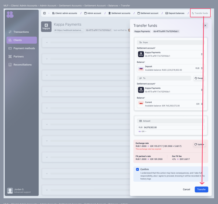Click the From section arrow icon
Screen dimensions: 218x204
point(140,42)
